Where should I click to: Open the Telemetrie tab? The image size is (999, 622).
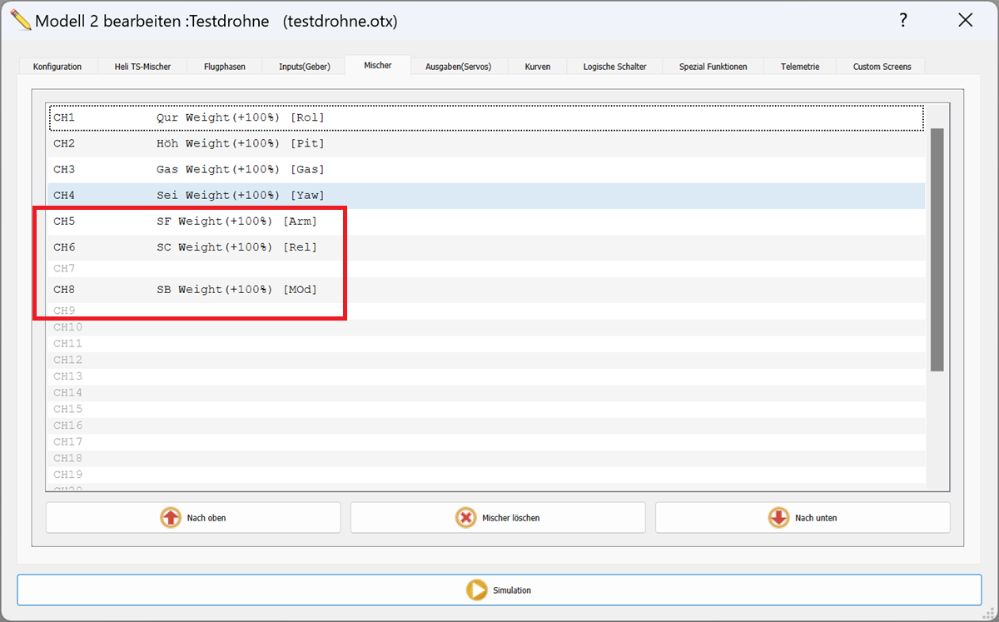pos(800,67)
